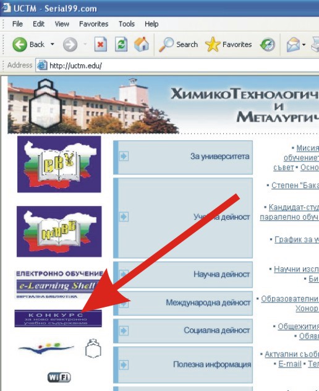Click the КОНКУРС banner on the sidebar
Image resolution: width=319 pixels, height=391 pixels.
click(x=58, y=319)
